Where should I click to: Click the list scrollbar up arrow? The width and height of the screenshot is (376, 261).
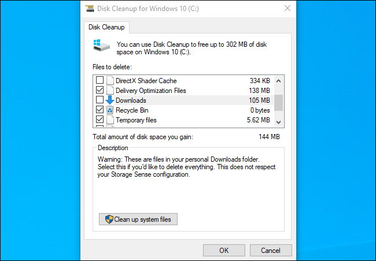(278, 81)
